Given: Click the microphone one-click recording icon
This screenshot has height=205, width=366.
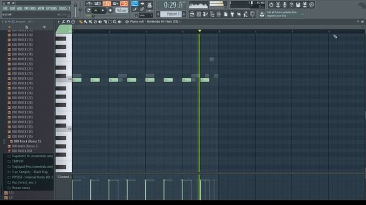Looking at the screenshot, I should [285, 5].
